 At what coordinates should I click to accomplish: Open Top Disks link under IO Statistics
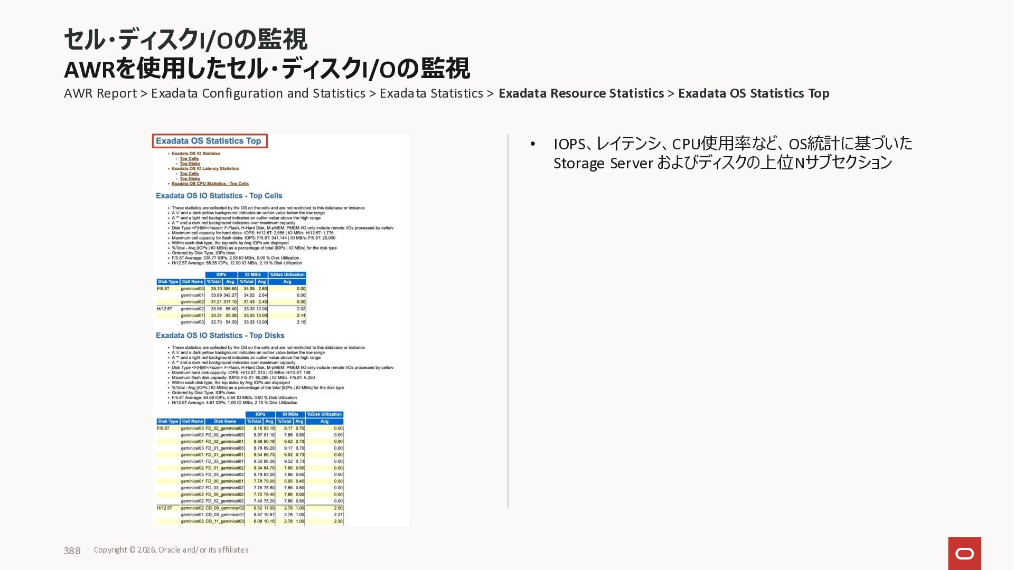tap(190, 164)
